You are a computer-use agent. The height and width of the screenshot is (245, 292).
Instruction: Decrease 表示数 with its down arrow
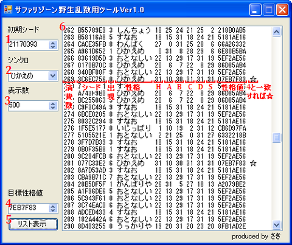tap(53, 108)
